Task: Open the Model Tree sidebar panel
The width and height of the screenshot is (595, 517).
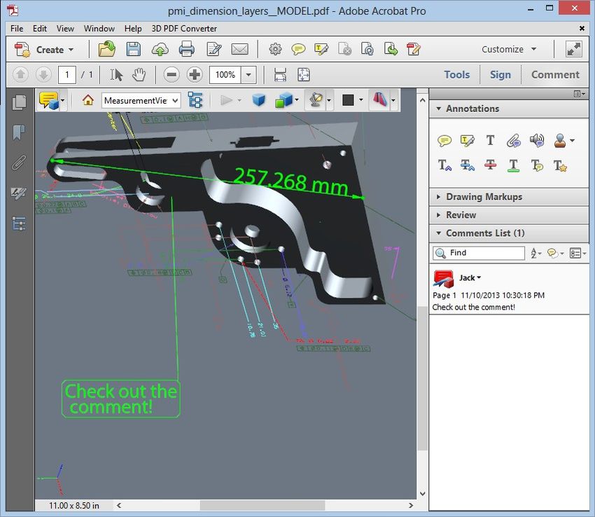Action: [19, 223]
